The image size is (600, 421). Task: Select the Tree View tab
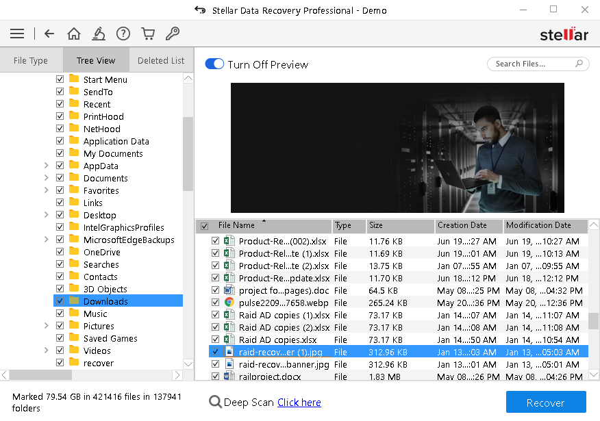tap(96, 60)
